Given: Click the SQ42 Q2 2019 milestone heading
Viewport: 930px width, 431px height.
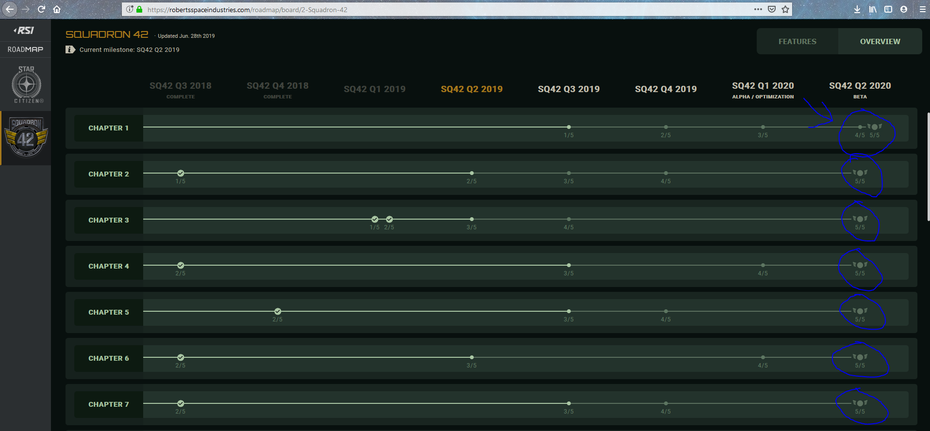Looking at the screenshot, I should point(471,89).
